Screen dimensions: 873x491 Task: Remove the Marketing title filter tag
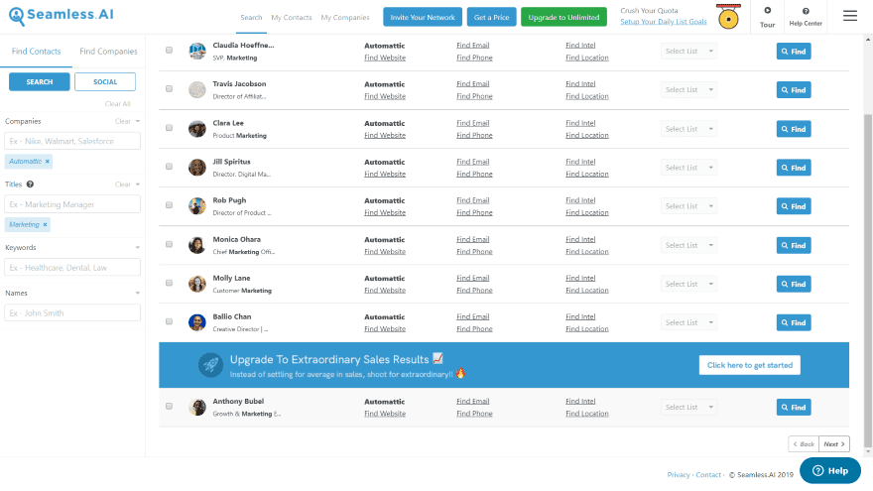click(45, 225)
